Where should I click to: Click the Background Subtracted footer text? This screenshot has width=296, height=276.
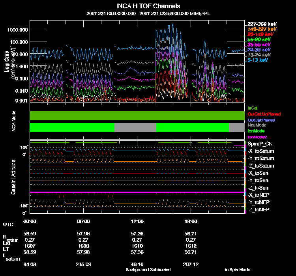tap(148, 270)
